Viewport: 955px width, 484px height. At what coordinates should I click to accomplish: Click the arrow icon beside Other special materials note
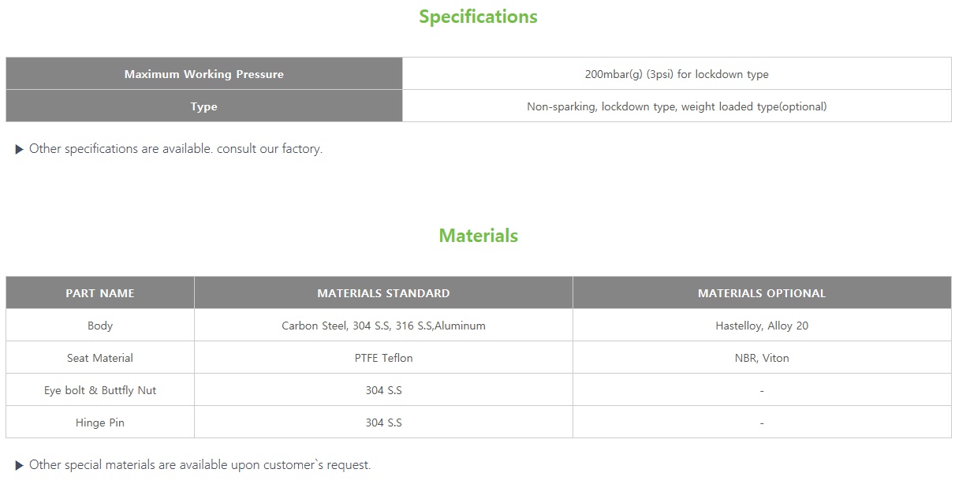20,465
